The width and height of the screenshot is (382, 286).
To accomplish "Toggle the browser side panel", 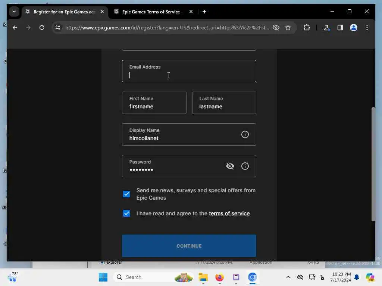I will [340, 28].
